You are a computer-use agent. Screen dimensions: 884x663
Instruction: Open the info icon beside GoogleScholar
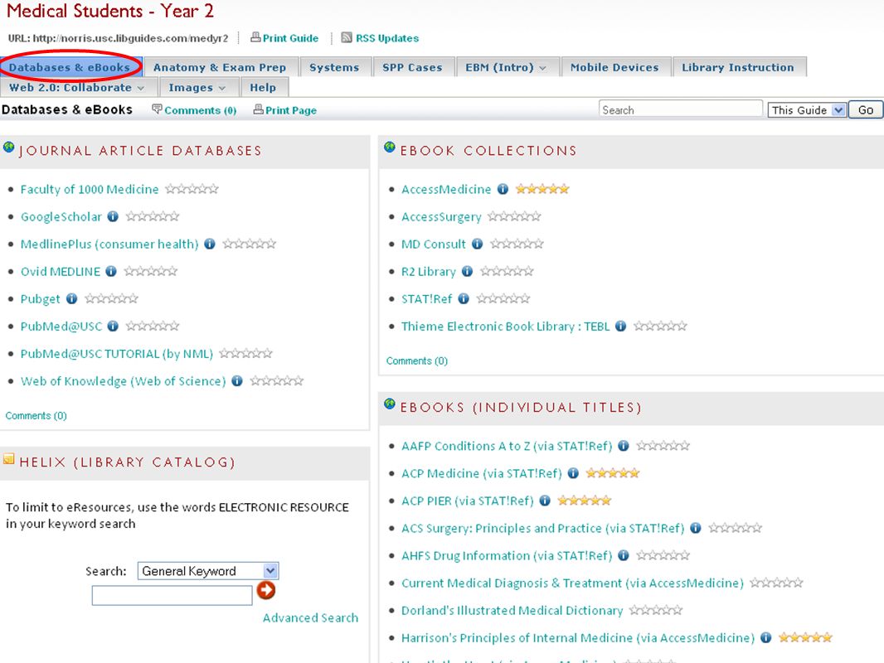(x=113, y=216)
